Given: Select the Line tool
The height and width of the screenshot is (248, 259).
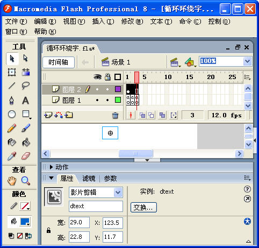Looking at the screenshot, I should [12, 86].
